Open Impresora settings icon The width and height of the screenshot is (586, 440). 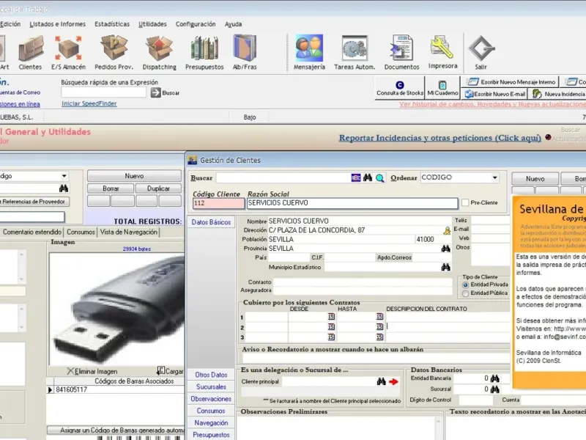(443, 52)
